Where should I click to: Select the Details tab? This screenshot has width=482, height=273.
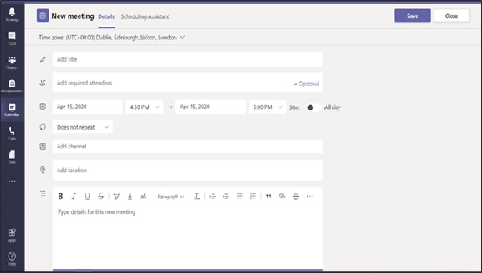[107, 16]
